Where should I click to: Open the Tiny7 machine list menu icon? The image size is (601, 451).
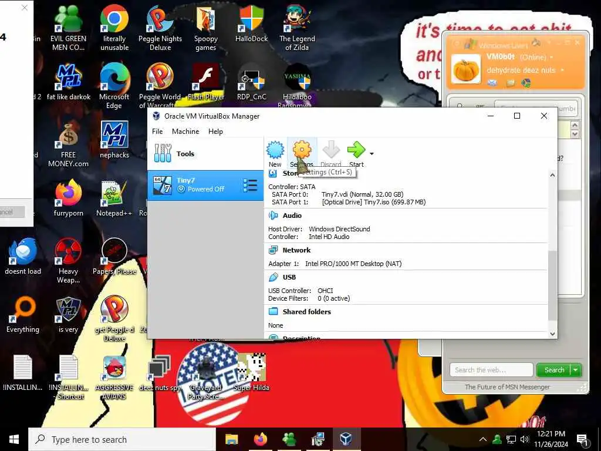(x=250, y=185)
